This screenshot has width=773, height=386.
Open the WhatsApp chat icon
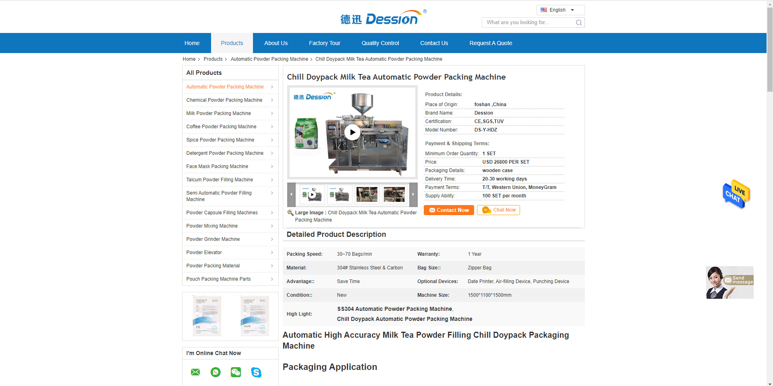216,372
